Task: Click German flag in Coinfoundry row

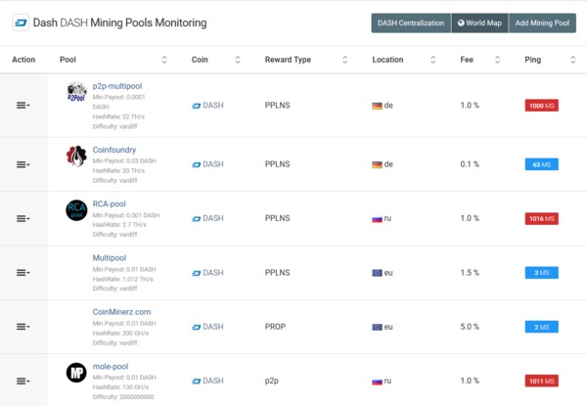Action: [x=377, y=164]
